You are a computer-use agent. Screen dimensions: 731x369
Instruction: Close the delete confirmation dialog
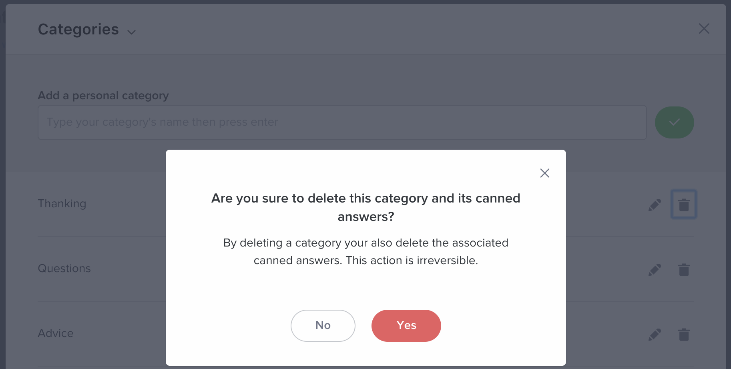[x=544, y=173]
